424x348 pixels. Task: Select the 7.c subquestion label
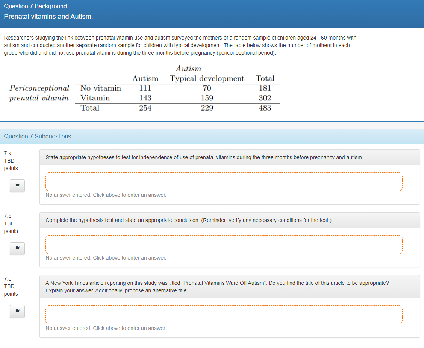pos(8,279)
